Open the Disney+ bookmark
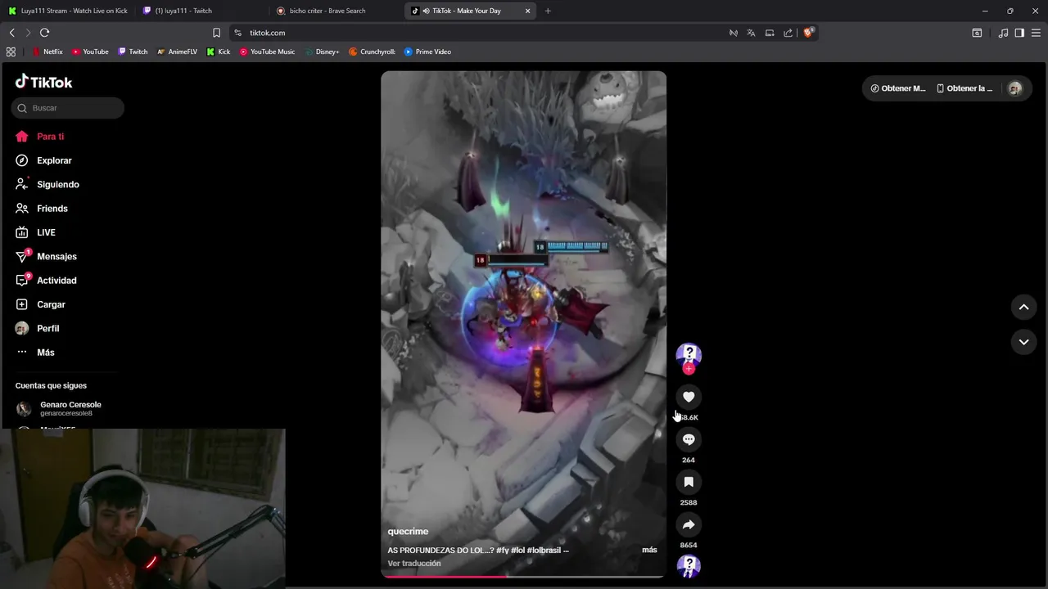Screen dimensions: 1048x589 point(322,52)
